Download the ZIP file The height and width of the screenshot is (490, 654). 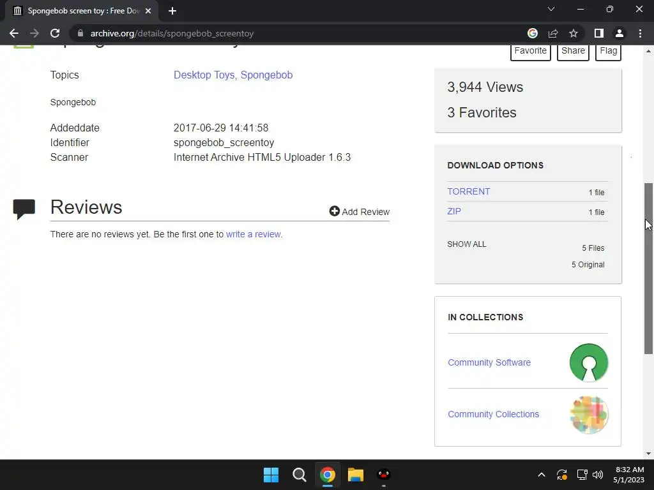pyautogui.click(x=454, y=211)
